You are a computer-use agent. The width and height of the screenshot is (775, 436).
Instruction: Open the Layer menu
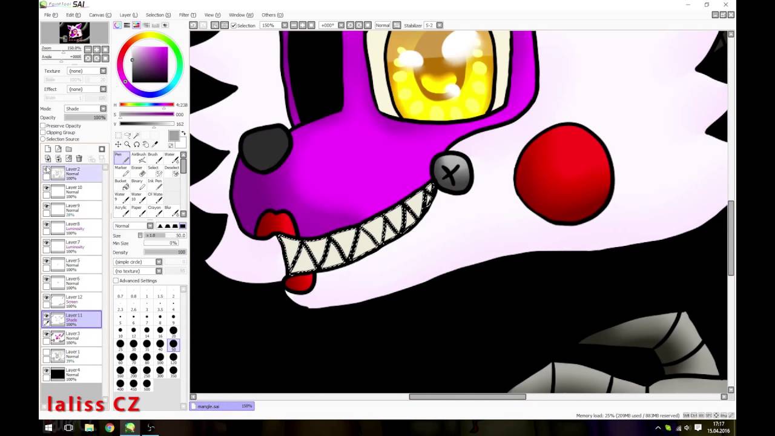[x=128, y=15]
